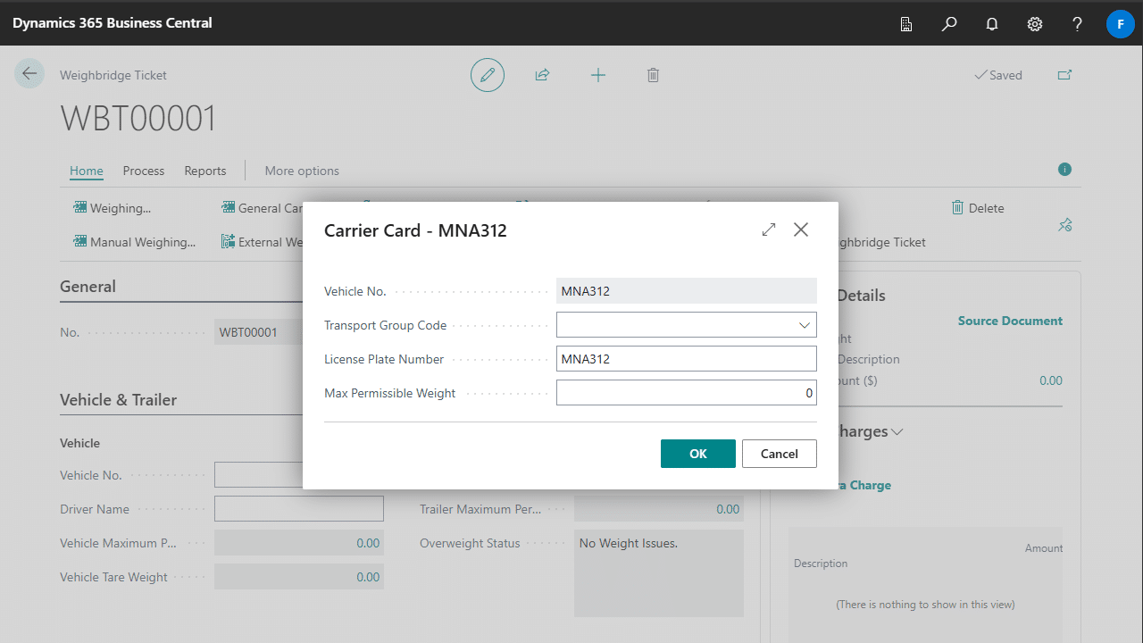The width and height of the screenshot is (1143, 643).
Task: Open the notifications bell
Action: (x=992, y=24)
